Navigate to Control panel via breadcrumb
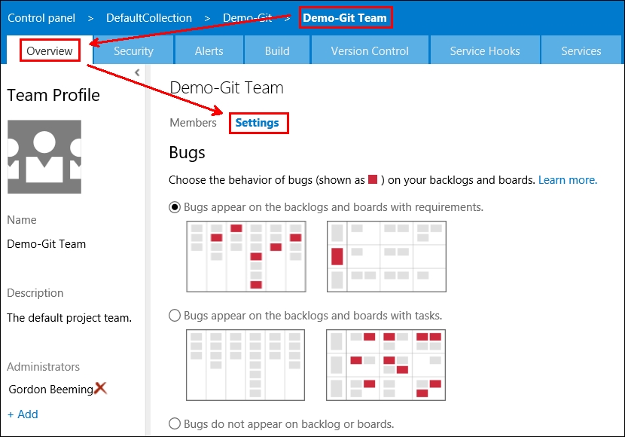Screen dimensions: 625x437 (41, 17)
